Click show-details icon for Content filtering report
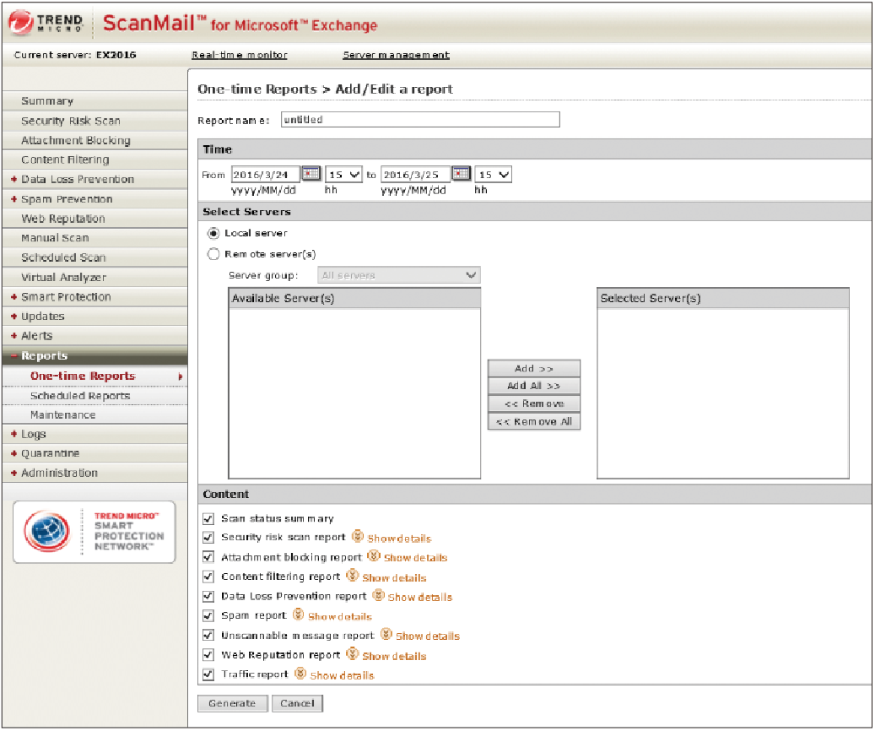Image resolution: width=875 pixels, height=731 pixels. point(352,575)
